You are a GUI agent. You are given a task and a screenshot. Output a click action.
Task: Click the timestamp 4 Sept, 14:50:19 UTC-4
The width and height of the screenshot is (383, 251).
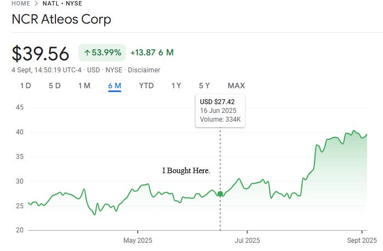(47, 70)
